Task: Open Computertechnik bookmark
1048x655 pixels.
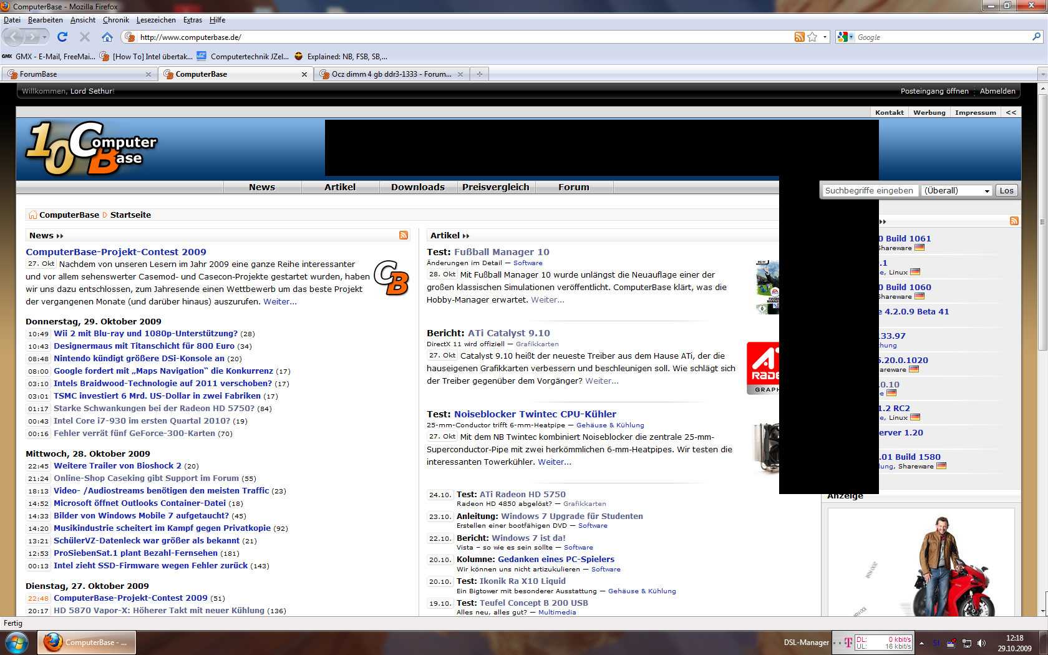Action: (243, 56)
